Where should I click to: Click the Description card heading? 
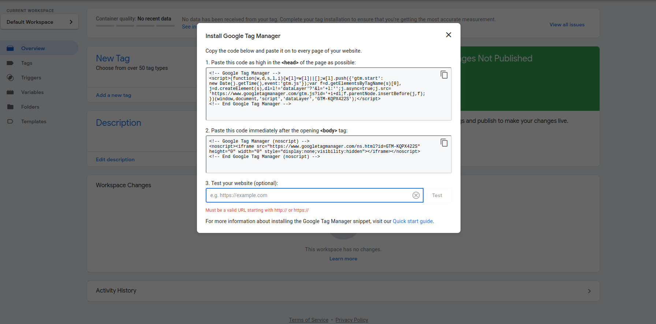(118, 123)
